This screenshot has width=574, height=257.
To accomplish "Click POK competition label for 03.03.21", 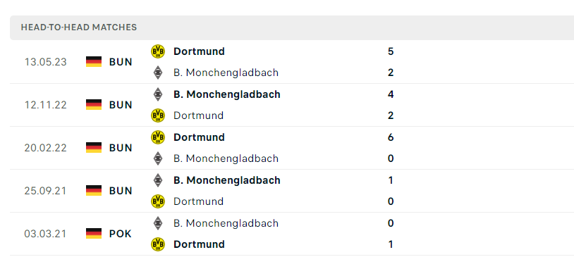I will click(121, 234).
